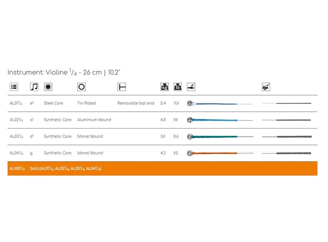Click the kg tension weight icon

[x=164, y=87]
